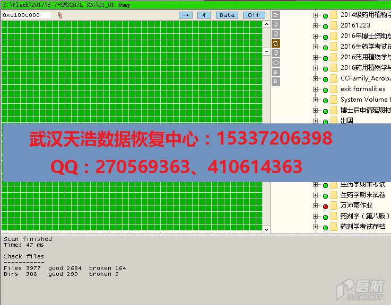Click the '4' toolbar button

click(204, 15)
